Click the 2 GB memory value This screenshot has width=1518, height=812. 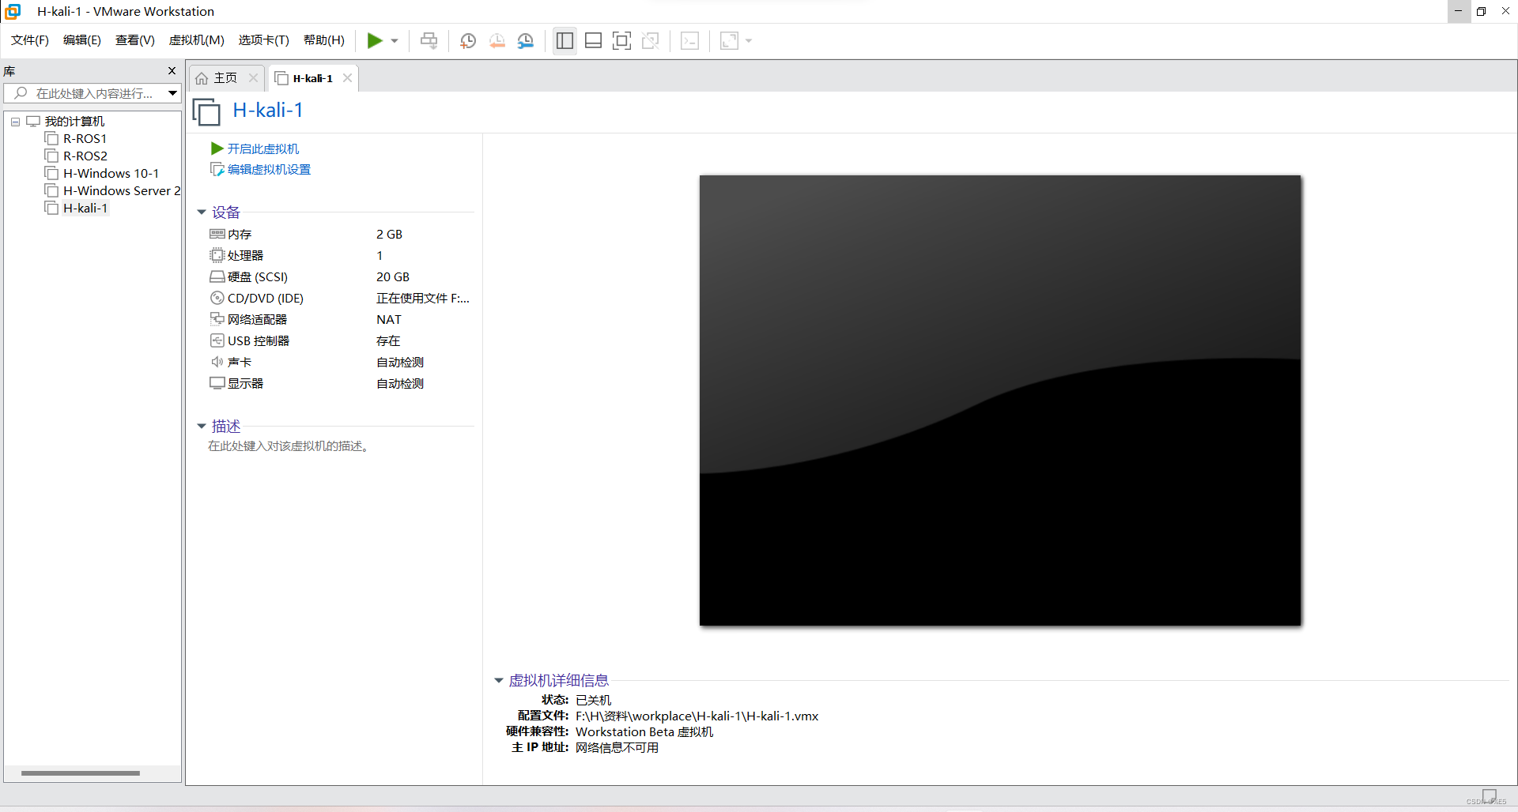[x=389, y=235]
